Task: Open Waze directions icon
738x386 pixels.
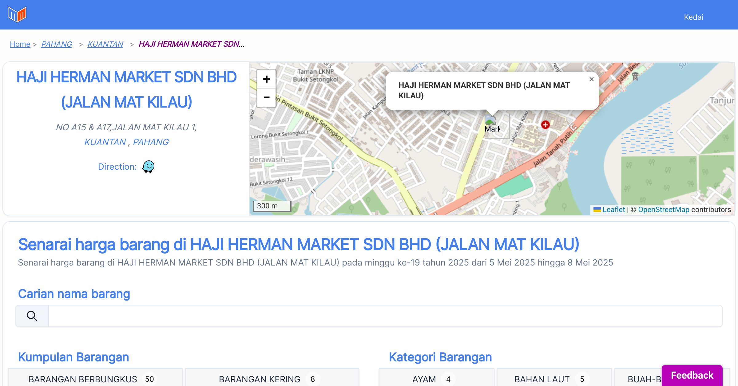Action: pos(148,167)
